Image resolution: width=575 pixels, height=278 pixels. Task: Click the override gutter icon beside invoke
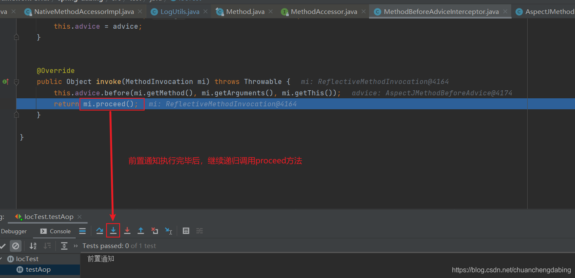point(5,82)
